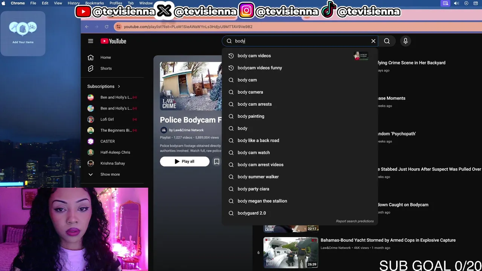
Task: Open the CASTER channel avatar
Action: tap(90, 142)
